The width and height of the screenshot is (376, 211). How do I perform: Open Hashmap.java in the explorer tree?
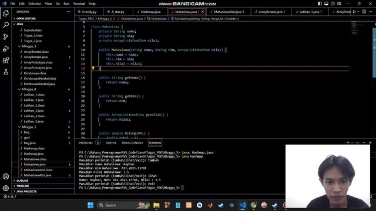coord(33,154)
